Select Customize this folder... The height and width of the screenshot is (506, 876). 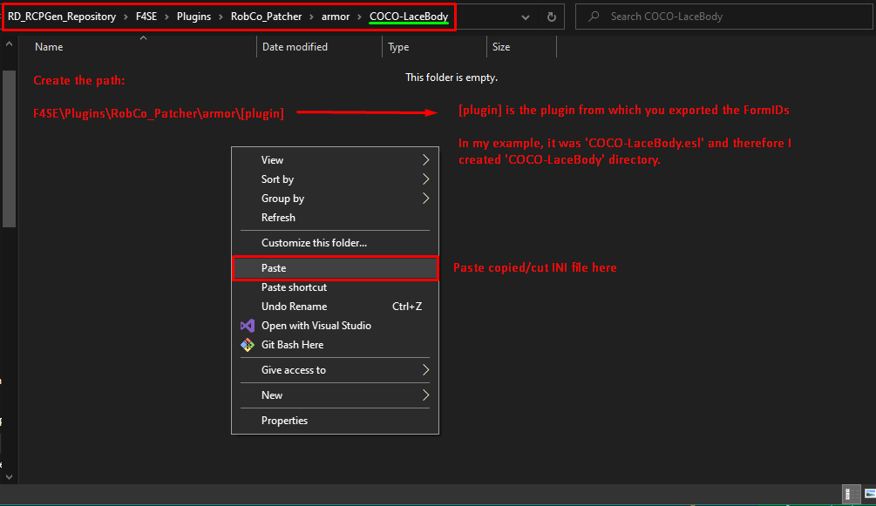tap(336, 243)
